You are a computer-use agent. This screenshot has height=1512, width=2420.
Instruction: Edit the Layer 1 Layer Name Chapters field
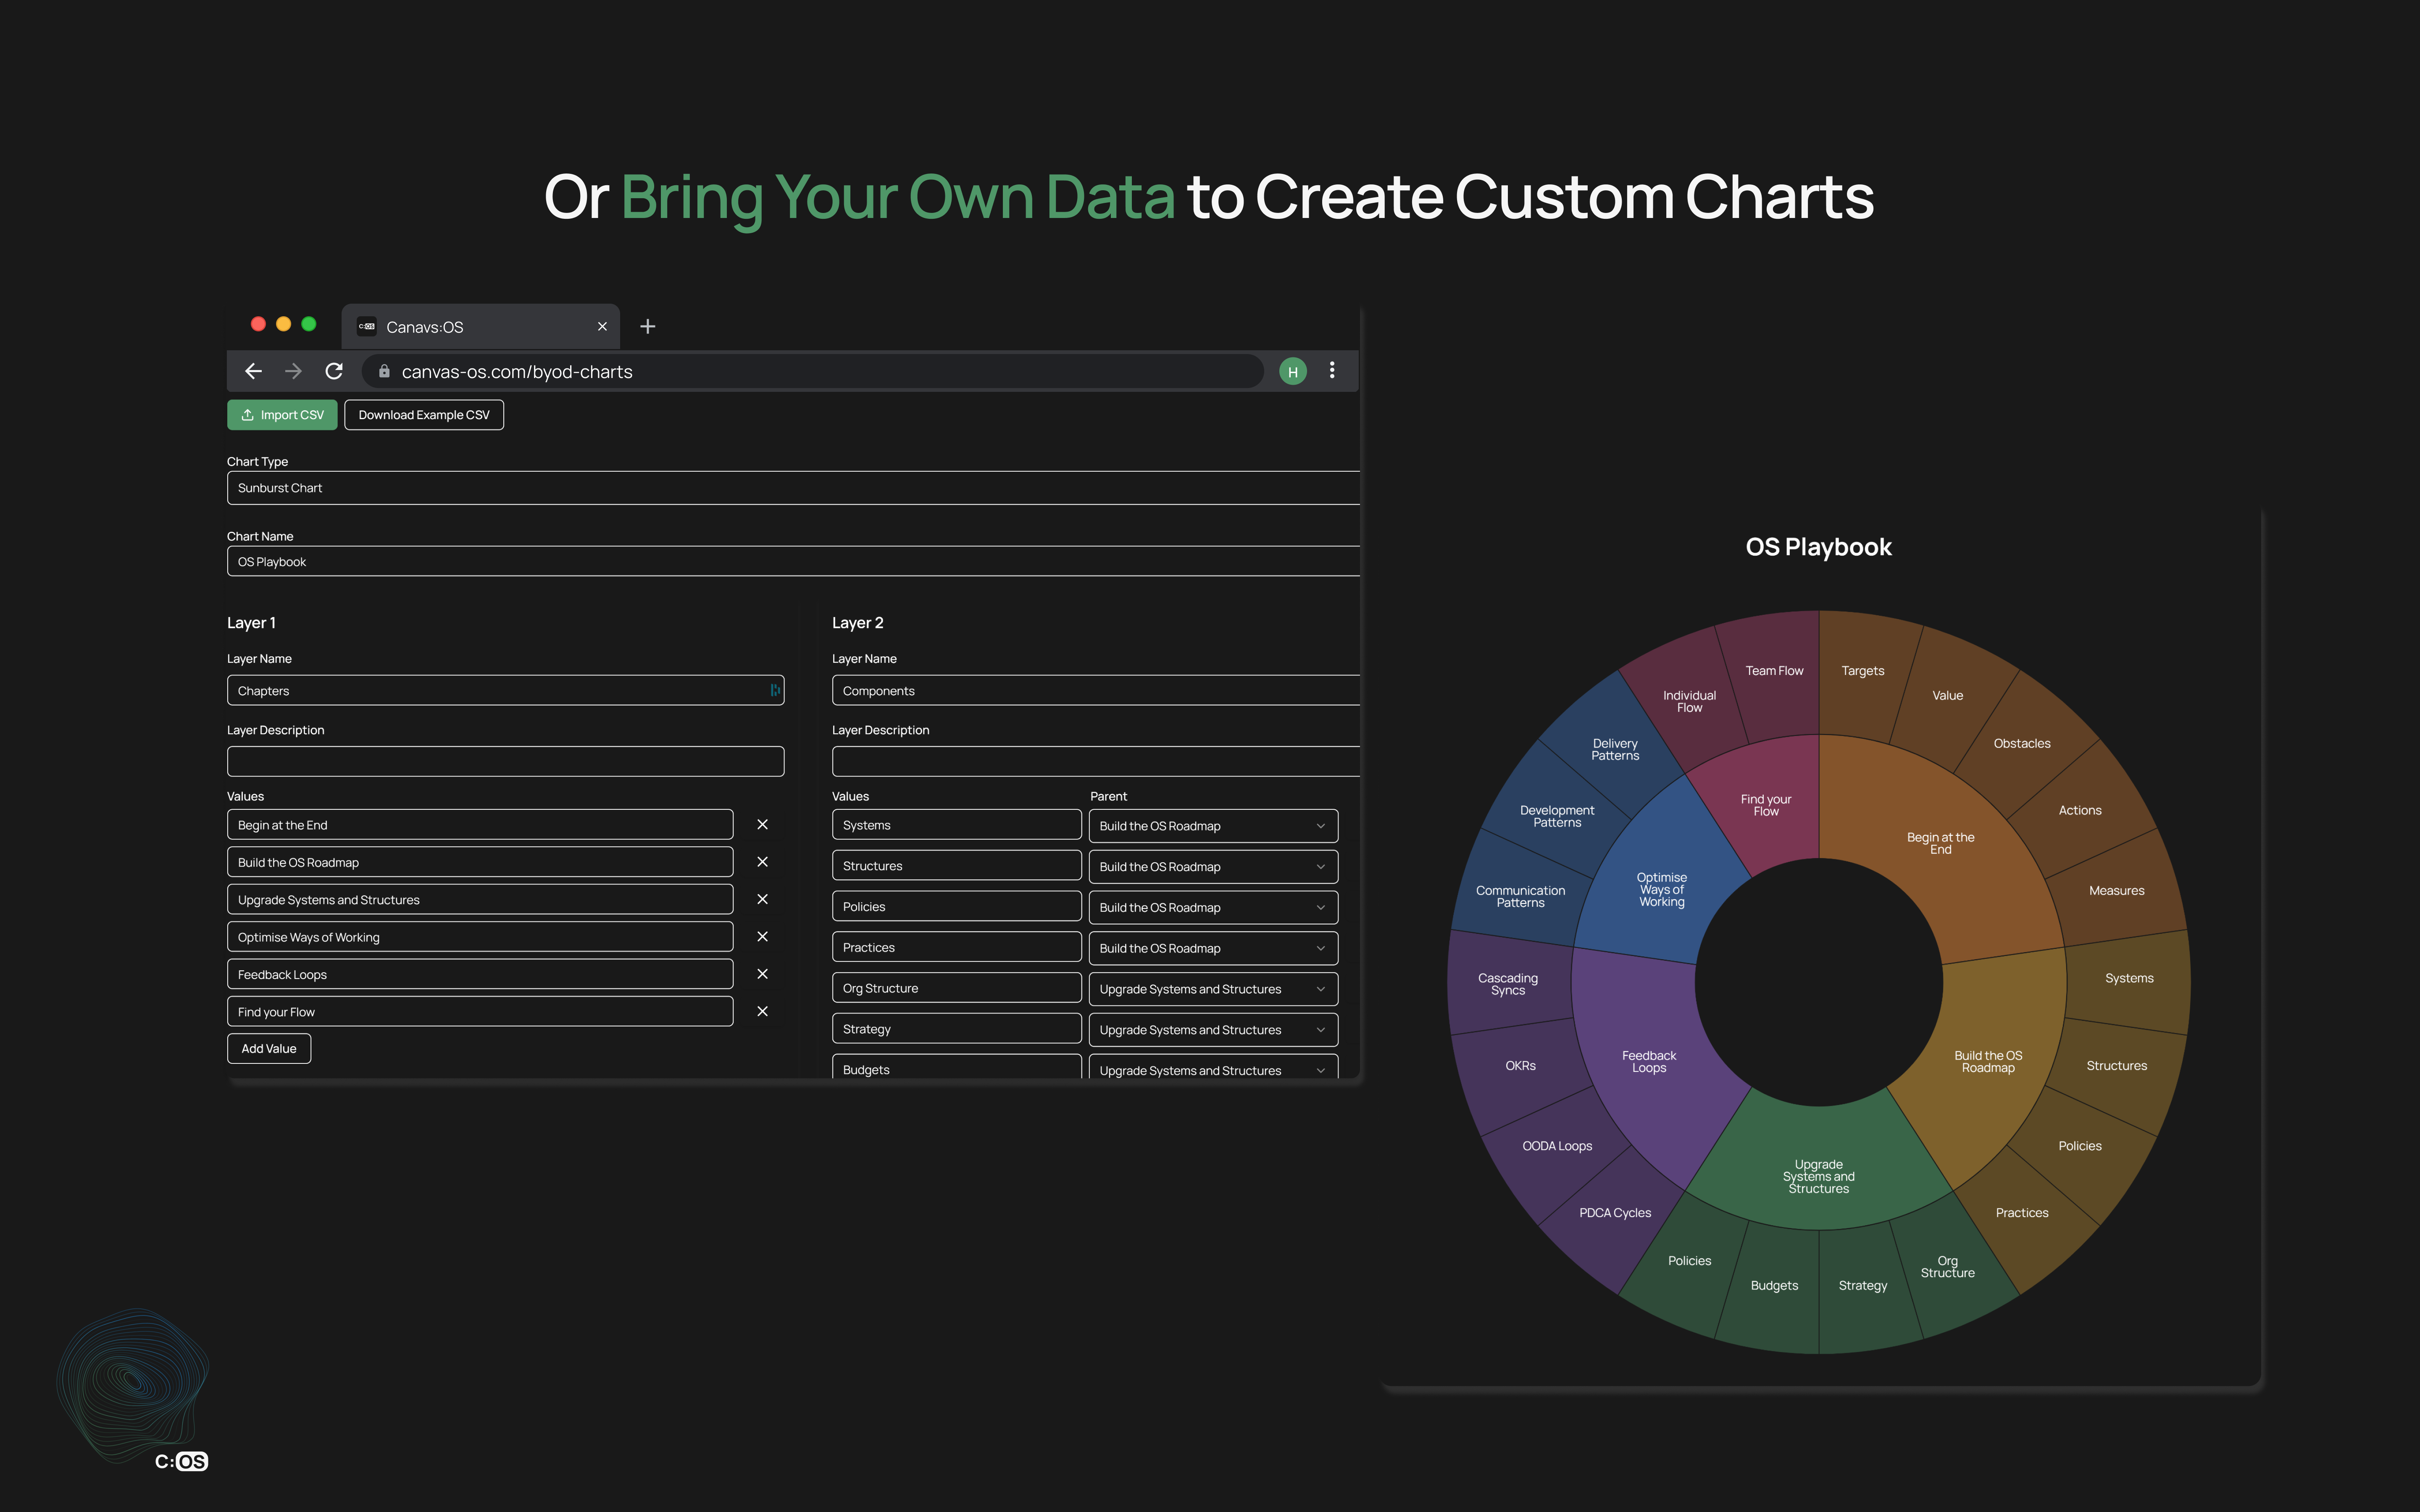505,690
